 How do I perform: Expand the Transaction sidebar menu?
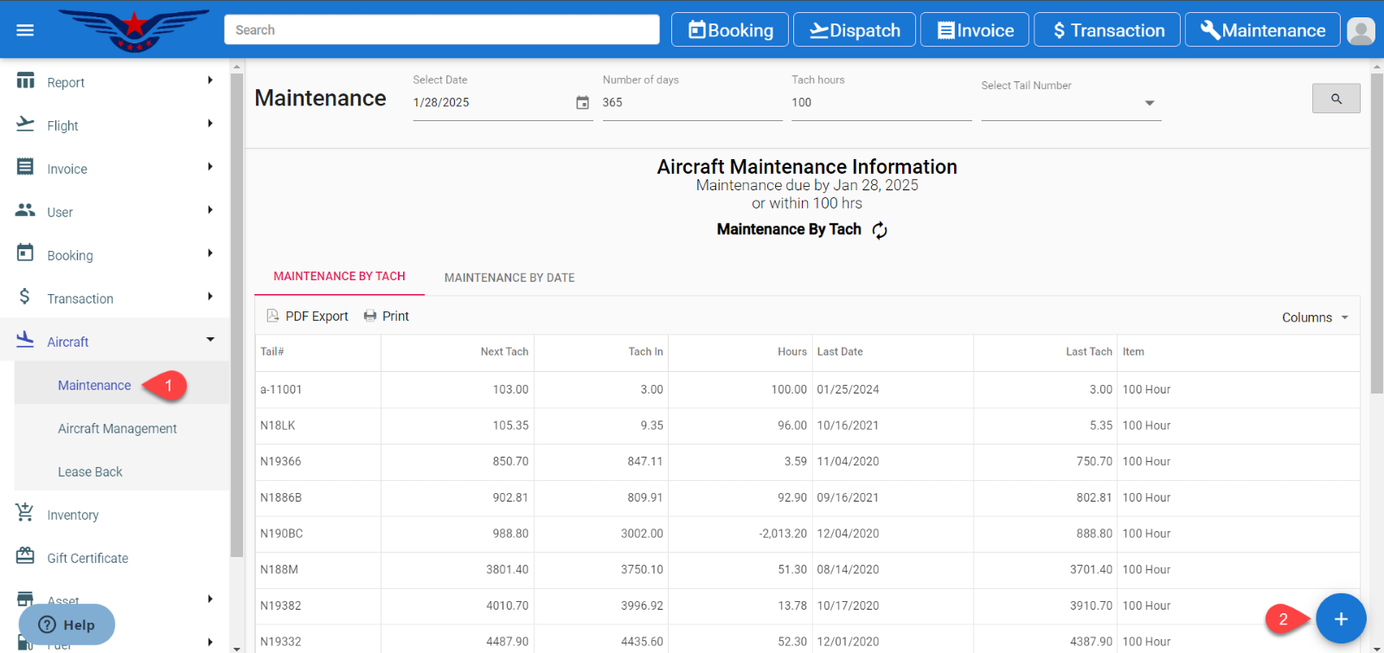(x=209, y=297)
